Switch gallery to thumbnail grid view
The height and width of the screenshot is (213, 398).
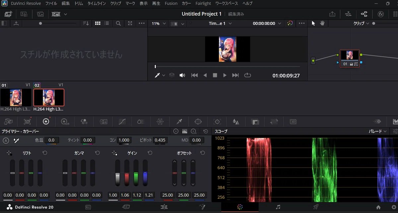98,24
